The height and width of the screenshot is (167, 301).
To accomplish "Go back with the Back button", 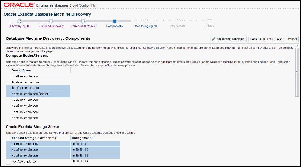I will coord(254,39).
